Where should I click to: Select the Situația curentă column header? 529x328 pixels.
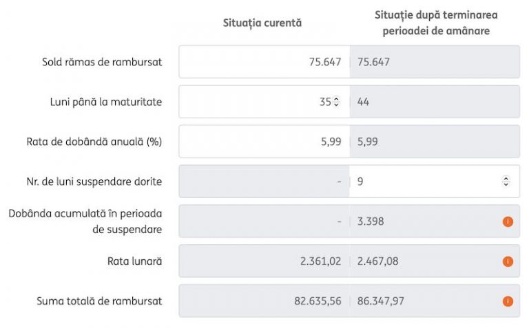click(x=262, y=23)
